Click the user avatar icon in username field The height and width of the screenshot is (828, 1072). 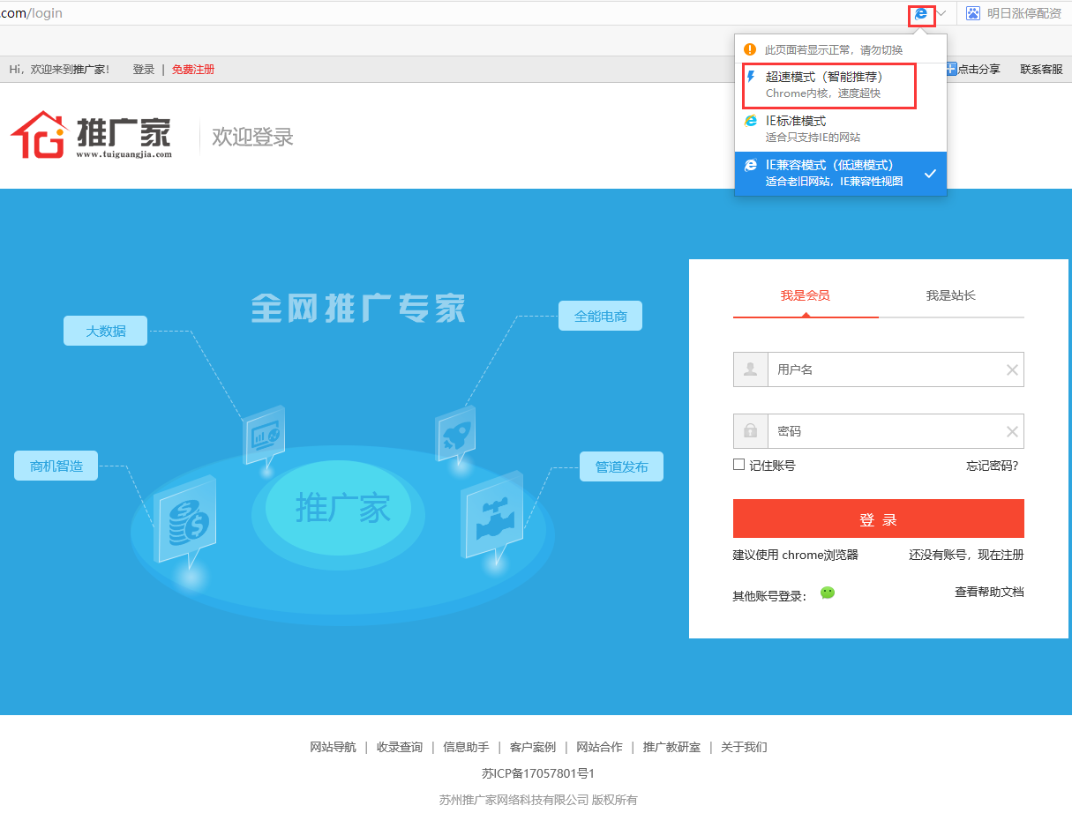[x=751, y=369]
